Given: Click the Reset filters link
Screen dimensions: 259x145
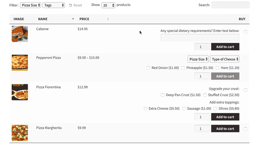Looking at the screenshot, I should point(75,5).
